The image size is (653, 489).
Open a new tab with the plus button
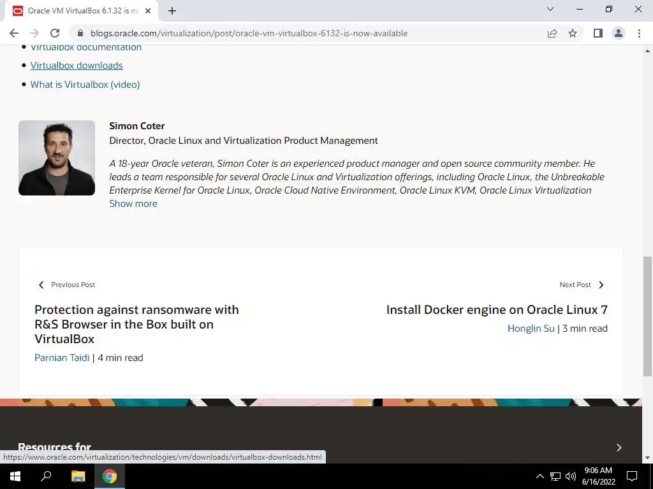(172, 11)
